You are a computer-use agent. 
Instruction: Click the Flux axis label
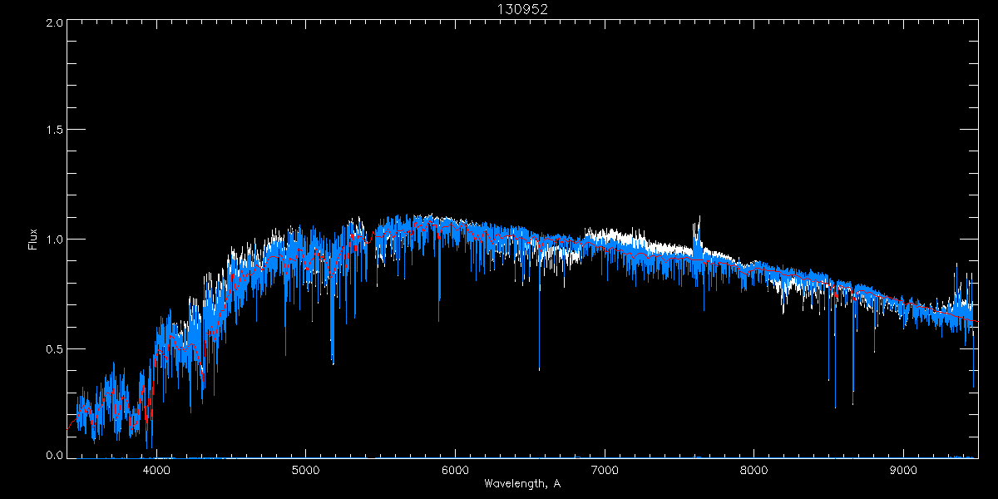(x=33, y=240)
